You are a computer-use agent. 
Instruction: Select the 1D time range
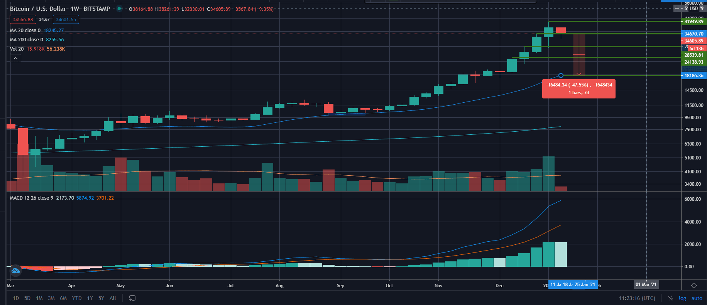(16, 298)
